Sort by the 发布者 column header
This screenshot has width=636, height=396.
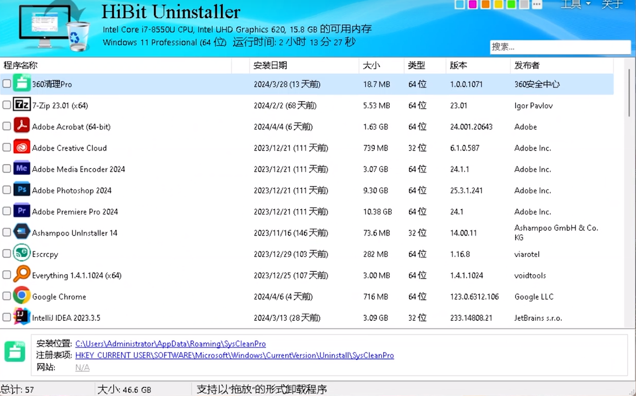[562, 65]
